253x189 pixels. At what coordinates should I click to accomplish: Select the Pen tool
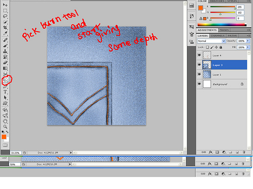click(x=5, y=86)
